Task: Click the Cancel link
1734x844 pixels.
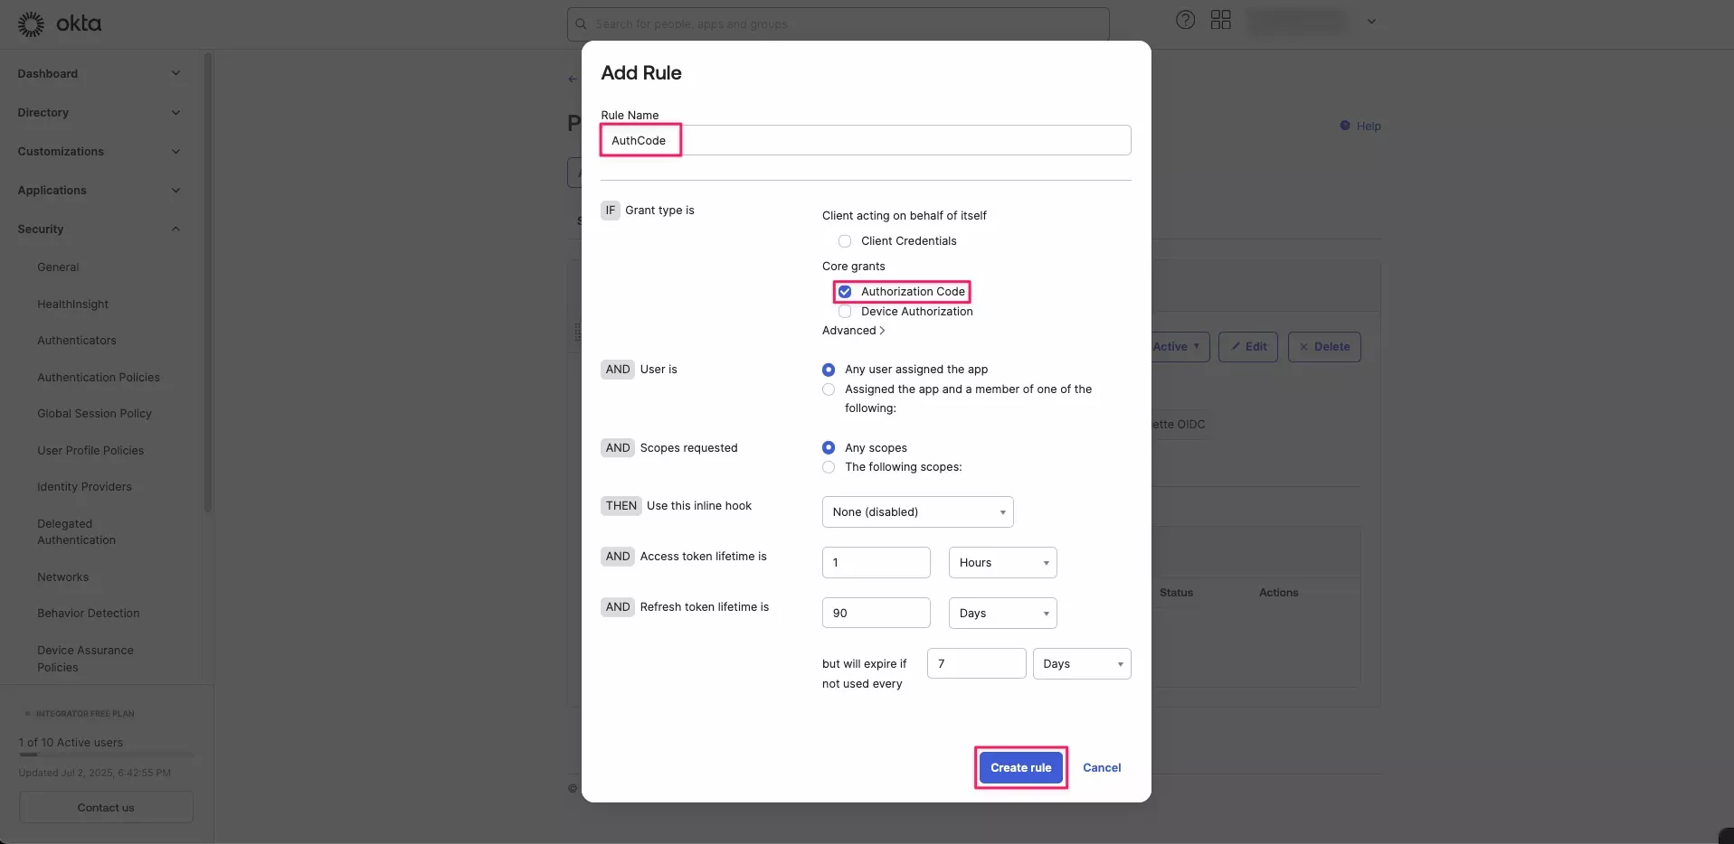Action: (x=1102, y=767)
